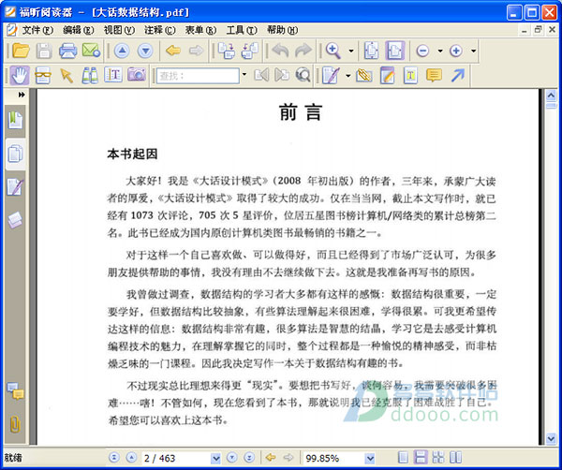Select the Snapshot camera tool
The height and width of the screenshot is (470, 562).
click(x=137, y=75)
